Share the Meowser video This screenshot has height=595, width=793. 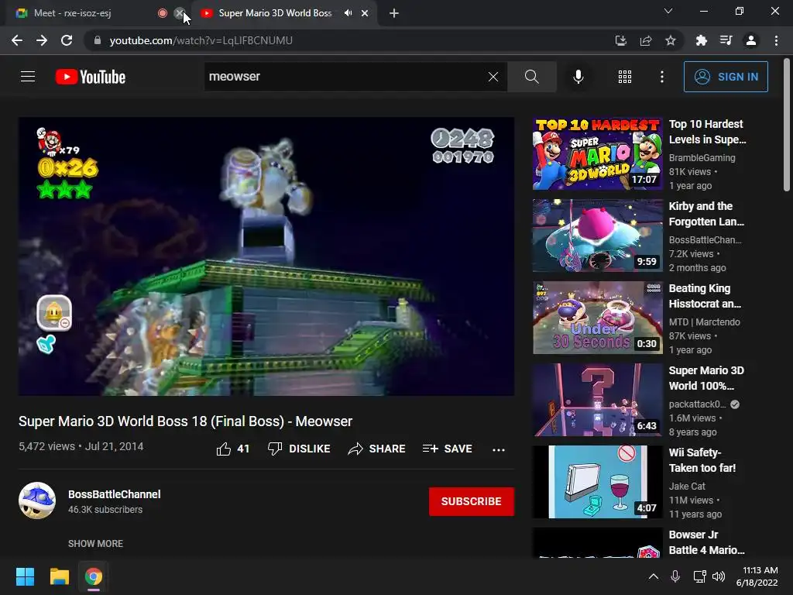pyautogui.click(x=377, y=449)
